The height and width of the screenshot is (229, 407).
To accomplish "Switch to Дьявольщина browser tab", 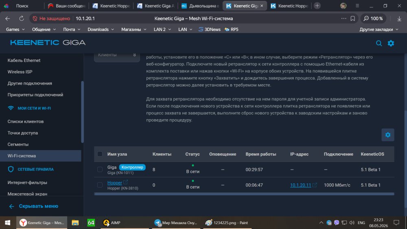I will tap(200, 6).
